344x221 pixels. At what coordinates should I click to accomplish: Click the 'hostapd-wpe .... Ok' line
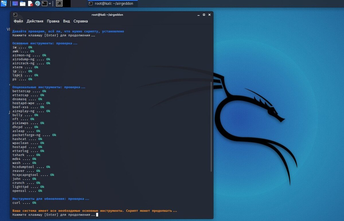point(31,103)
